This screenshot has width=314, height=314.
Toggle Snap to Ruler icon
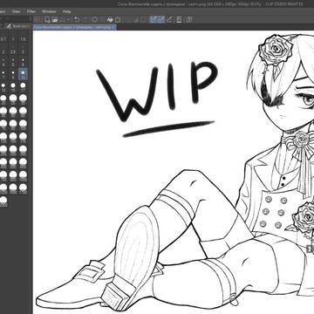point(154,19)
